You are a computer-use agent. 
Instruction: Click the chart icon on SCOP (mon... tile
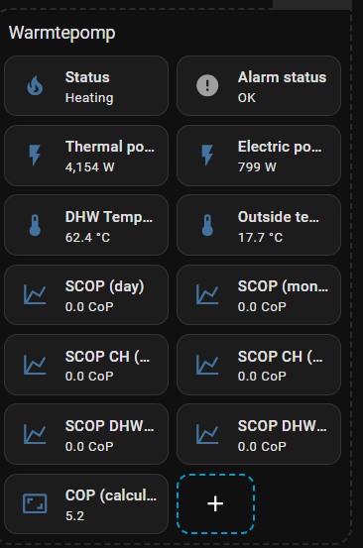pos(207,294)
